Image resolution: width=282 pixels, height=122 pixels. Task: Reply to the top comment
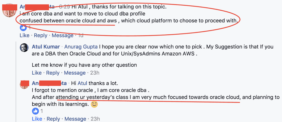click(40, 36)
